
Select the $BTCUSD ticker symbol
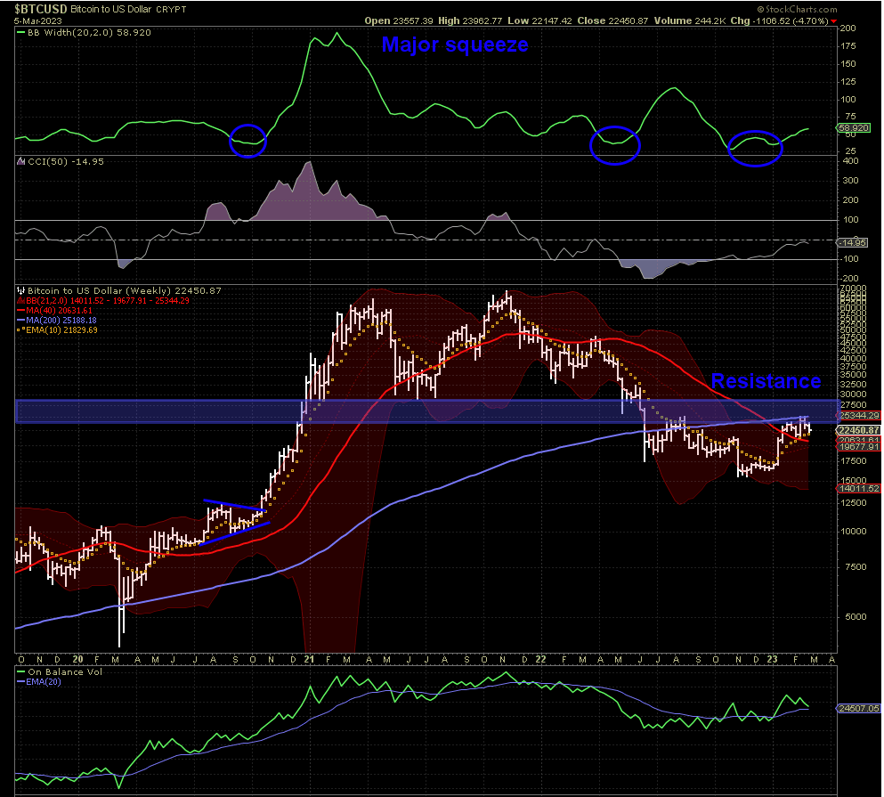(x=41, y=9)
